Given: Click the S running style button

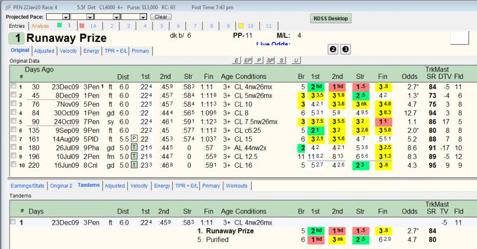Looking at the screenshot, I should 282,60.
